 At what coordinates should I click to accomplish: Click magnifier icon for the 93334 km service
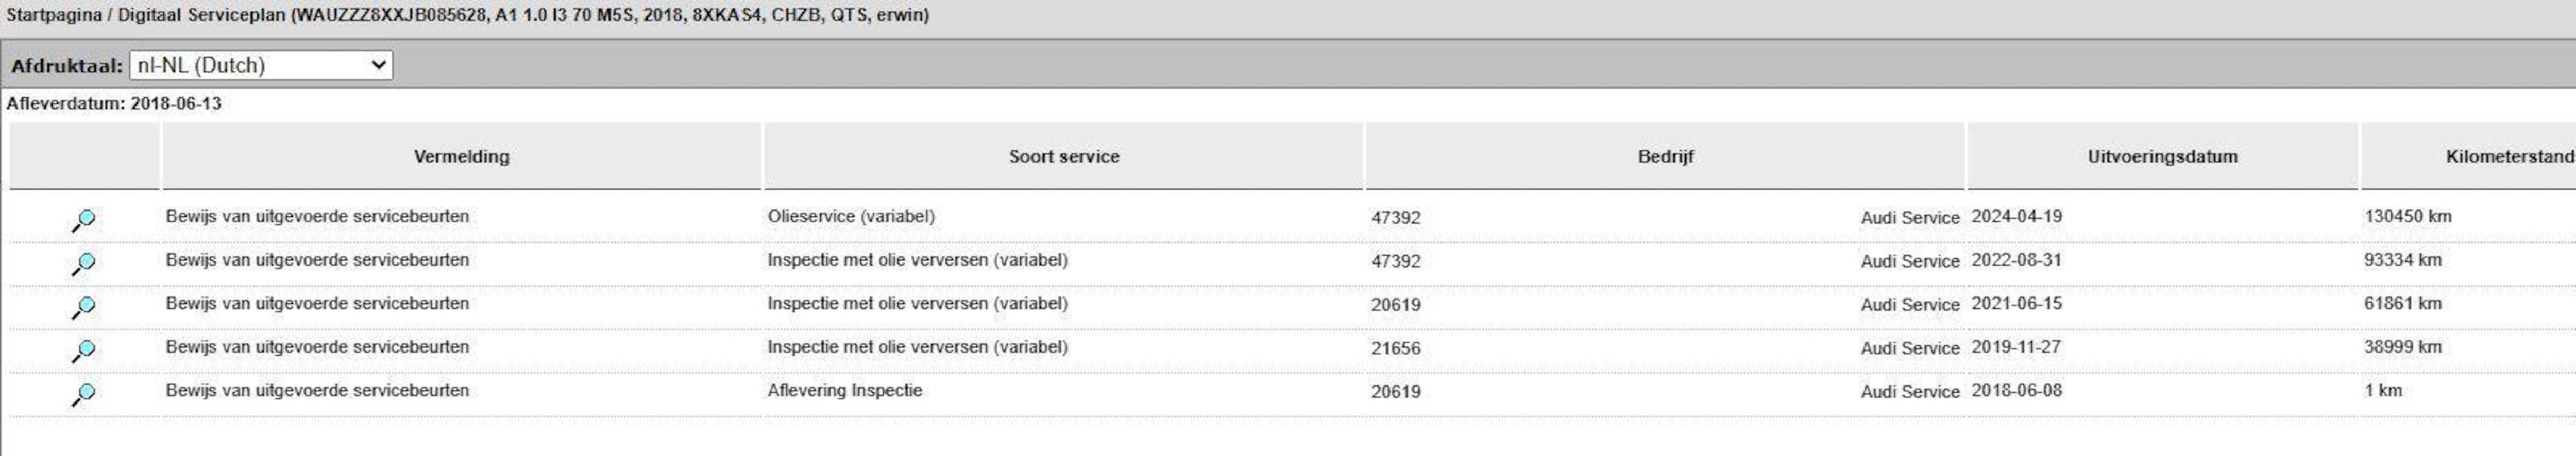click(84, 263)
